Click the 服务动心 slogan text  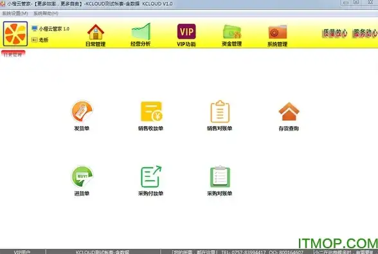pos(365,33)
